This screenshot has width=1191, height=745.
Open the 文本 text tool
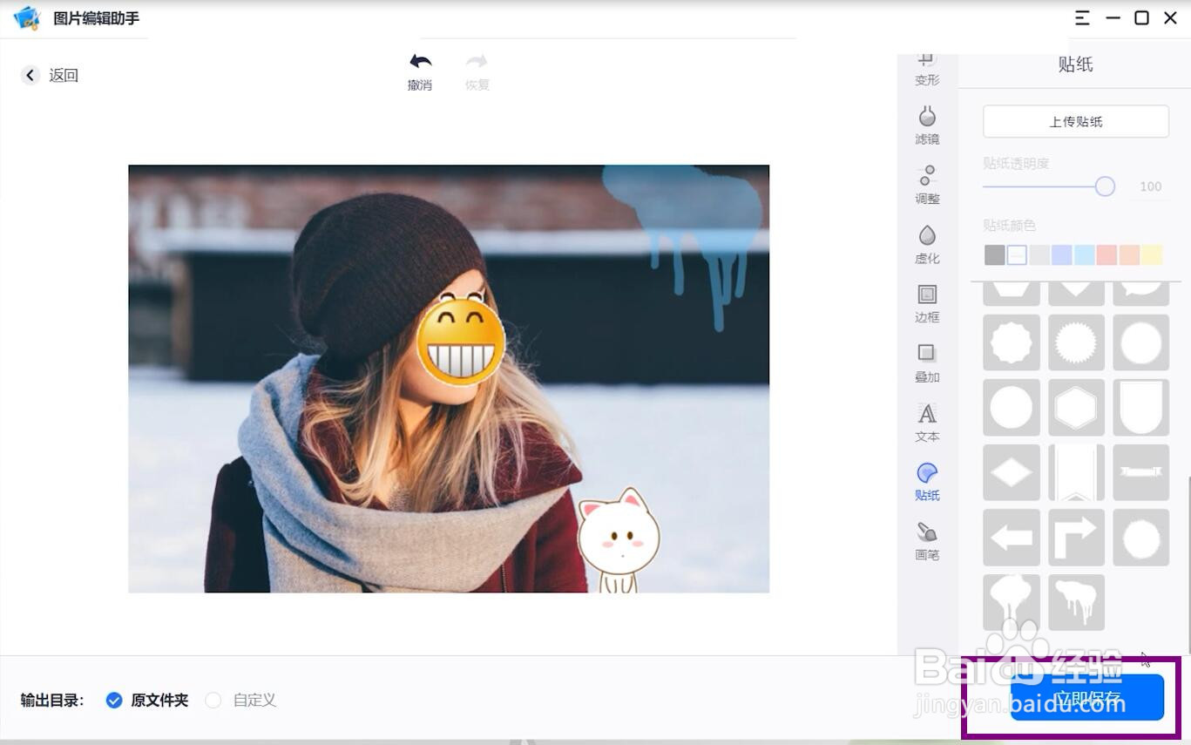[927, 423]
